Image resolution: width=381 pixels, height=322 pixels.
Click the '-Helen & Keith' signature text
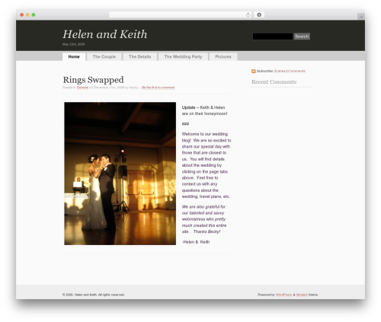pyautogui.click(x=196, y=242)
